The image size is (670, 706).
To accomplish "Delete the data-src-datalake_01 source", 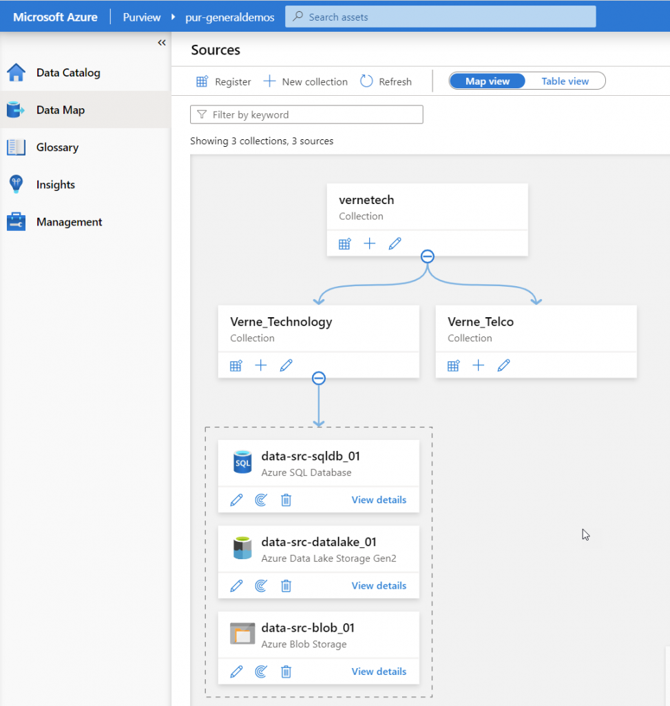I will (x=286, y=585).
